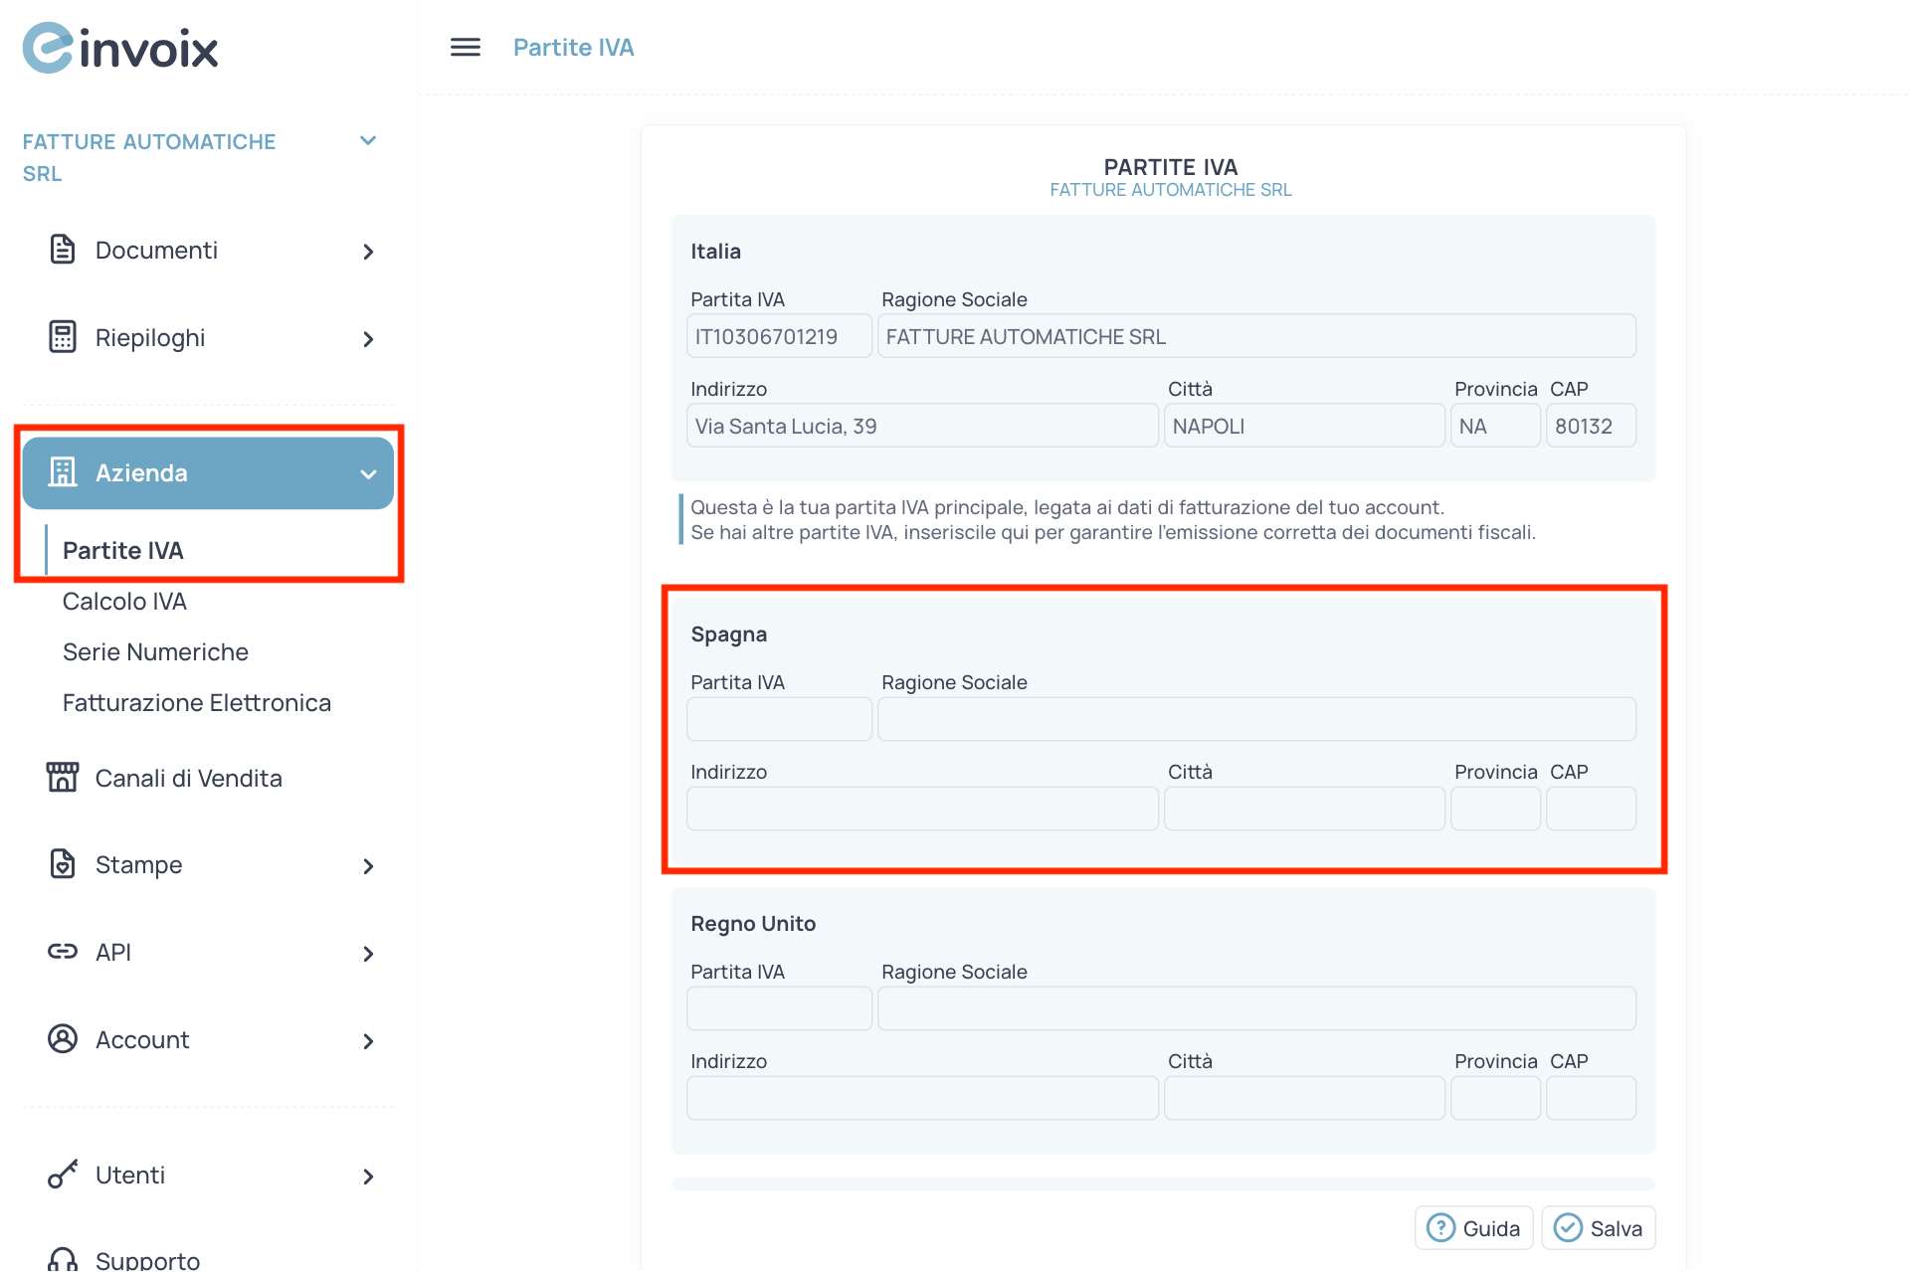Expand the Documenti submenu chevron
The height and width of the screenshot is (1272, 1910).
(x=368, y=252)
